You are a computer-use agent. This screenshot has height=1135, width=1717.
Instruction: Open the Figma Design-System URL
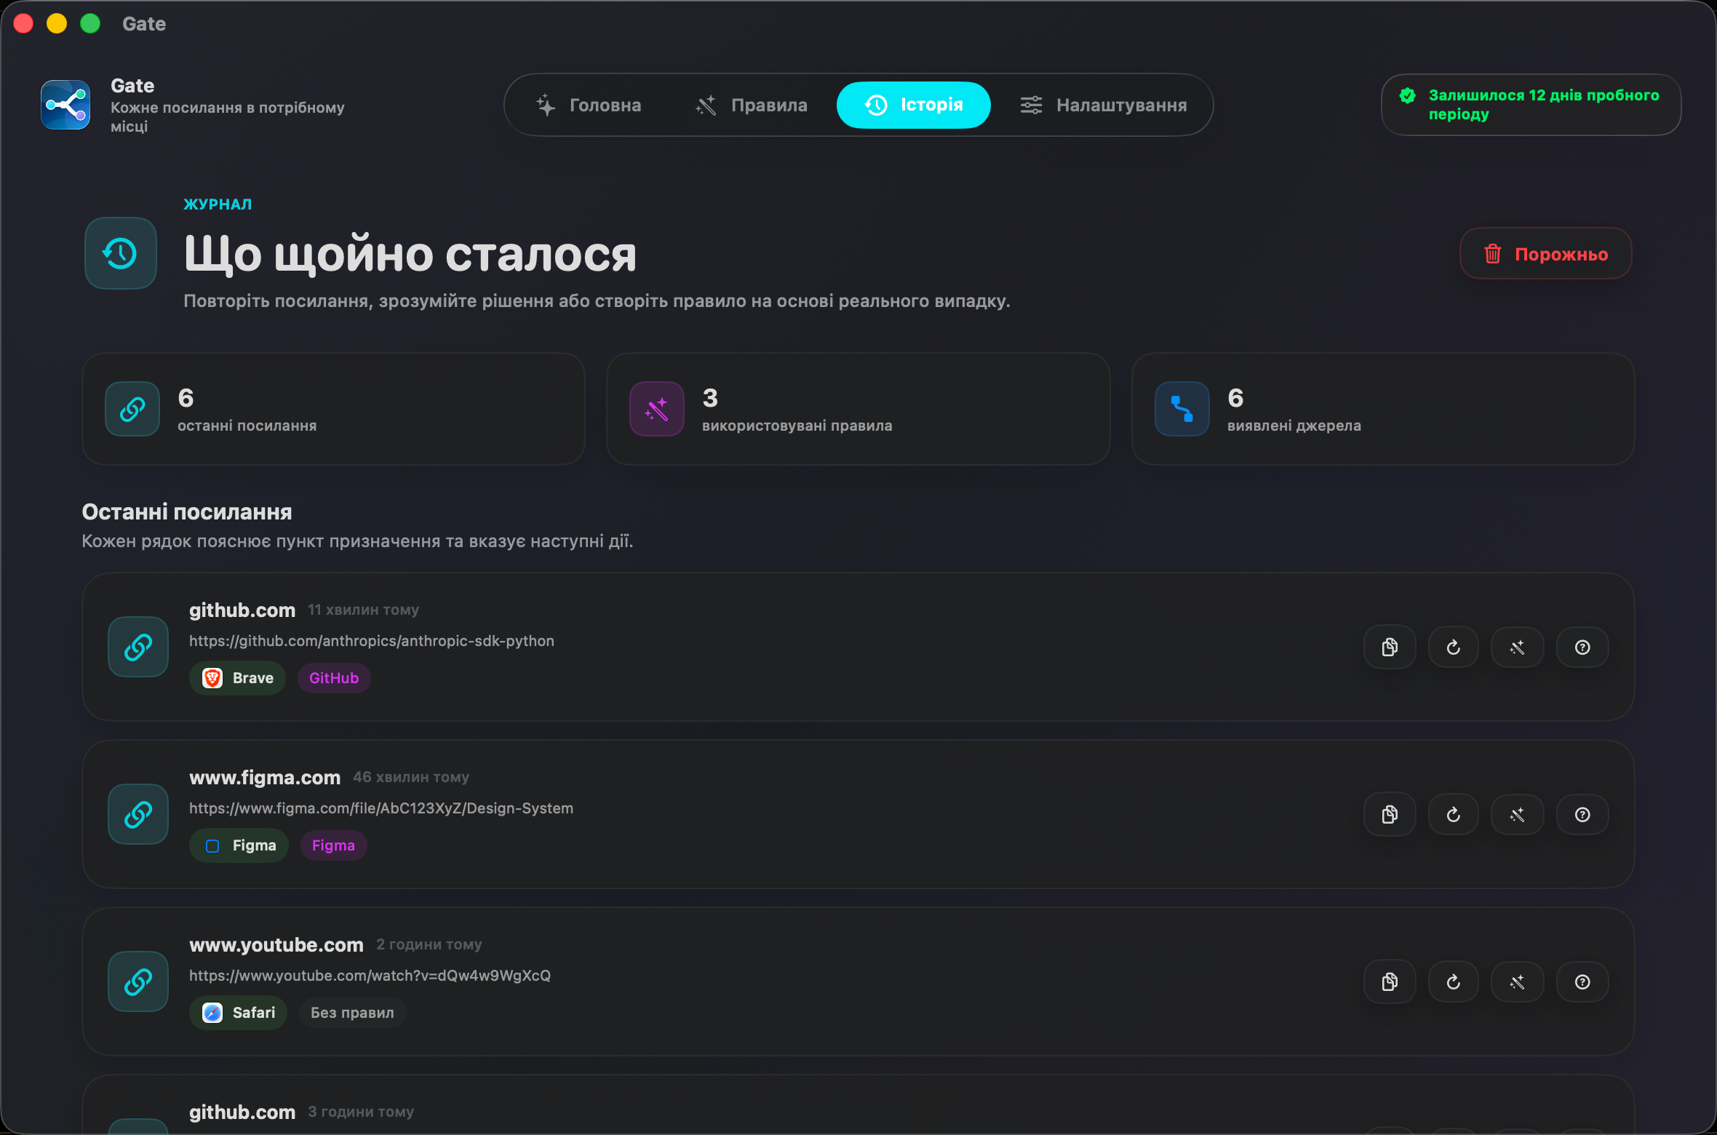coord(381,808)
